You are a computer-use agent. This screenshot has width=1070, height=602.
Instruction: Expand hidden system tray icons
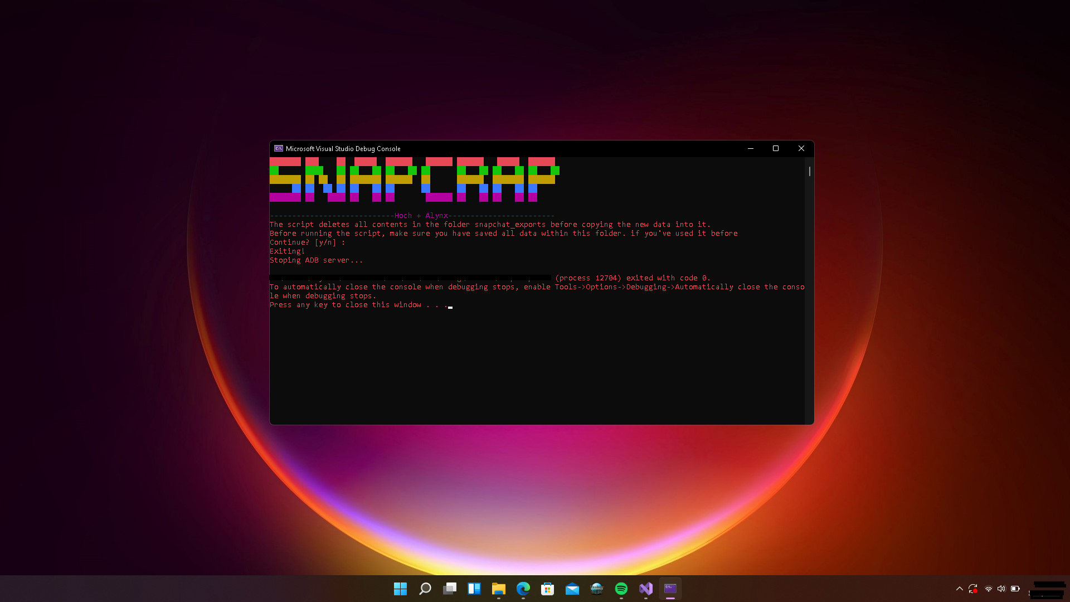(x=960, y=589)
